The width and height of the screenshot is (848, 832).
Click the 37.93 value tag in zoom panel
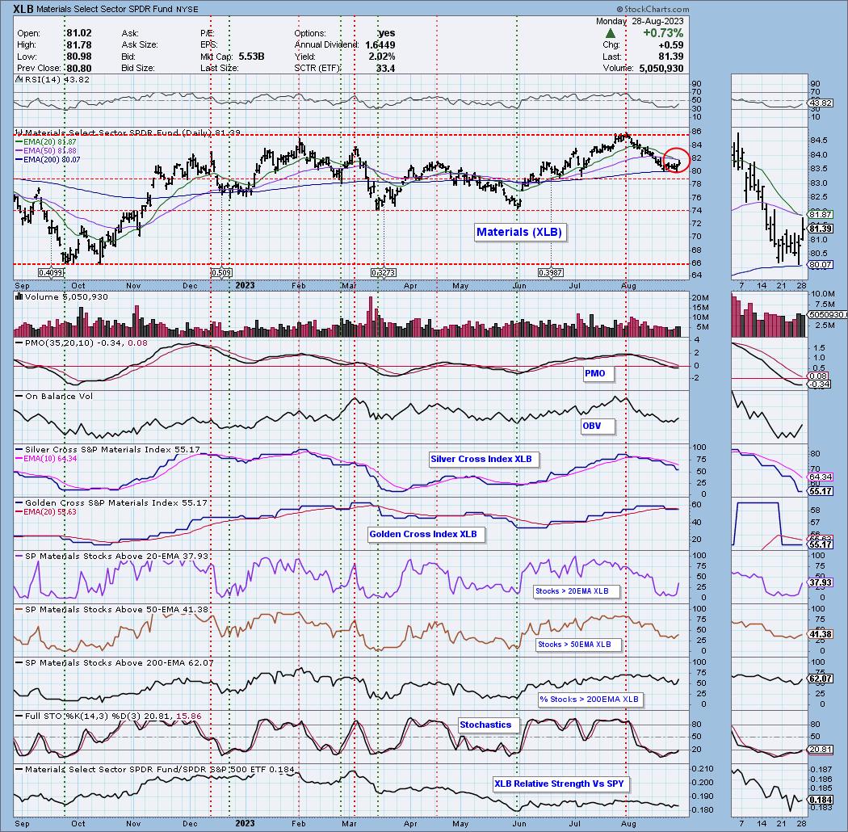coord(821,582)
